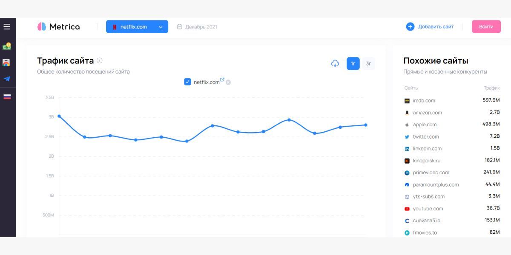
Task: Switch chart to the 1г period
Action: (x=353, y=64)
